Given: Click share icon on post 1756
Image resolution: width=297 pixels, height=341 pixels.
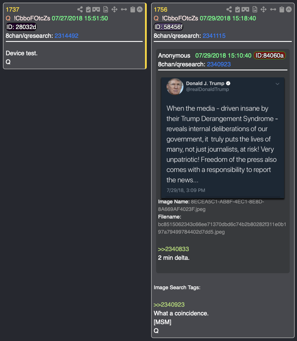Looking at the screenshot, I should [x=229, y=9].
